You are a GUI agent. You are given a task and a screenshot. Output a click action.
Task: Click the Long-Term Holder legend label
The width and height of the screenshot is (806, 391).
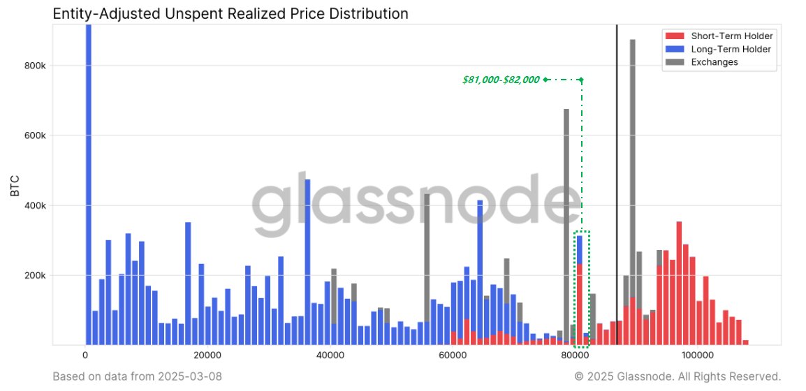click(x=731, y=50)
